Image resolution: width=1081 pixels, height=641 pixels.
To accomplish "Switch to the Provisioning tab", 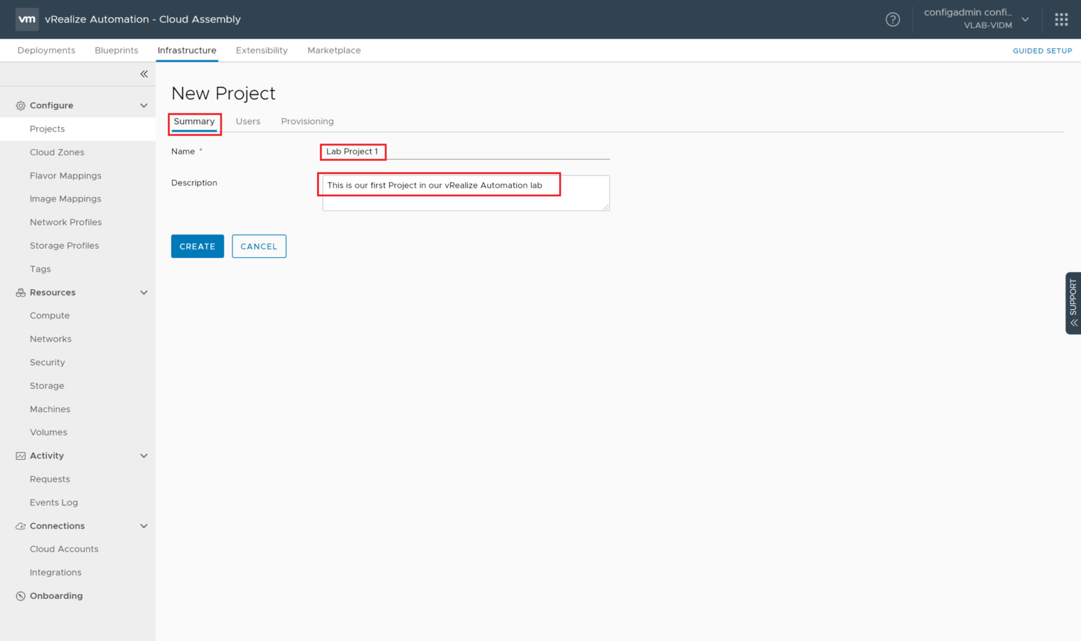I will pyautogui.click(x=307, y=122).
